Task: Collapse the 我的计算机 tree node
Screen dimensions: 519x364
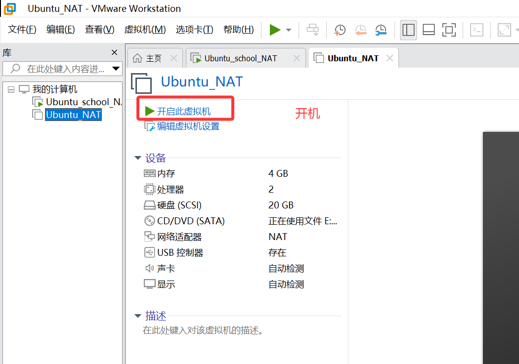Action: 11,89
